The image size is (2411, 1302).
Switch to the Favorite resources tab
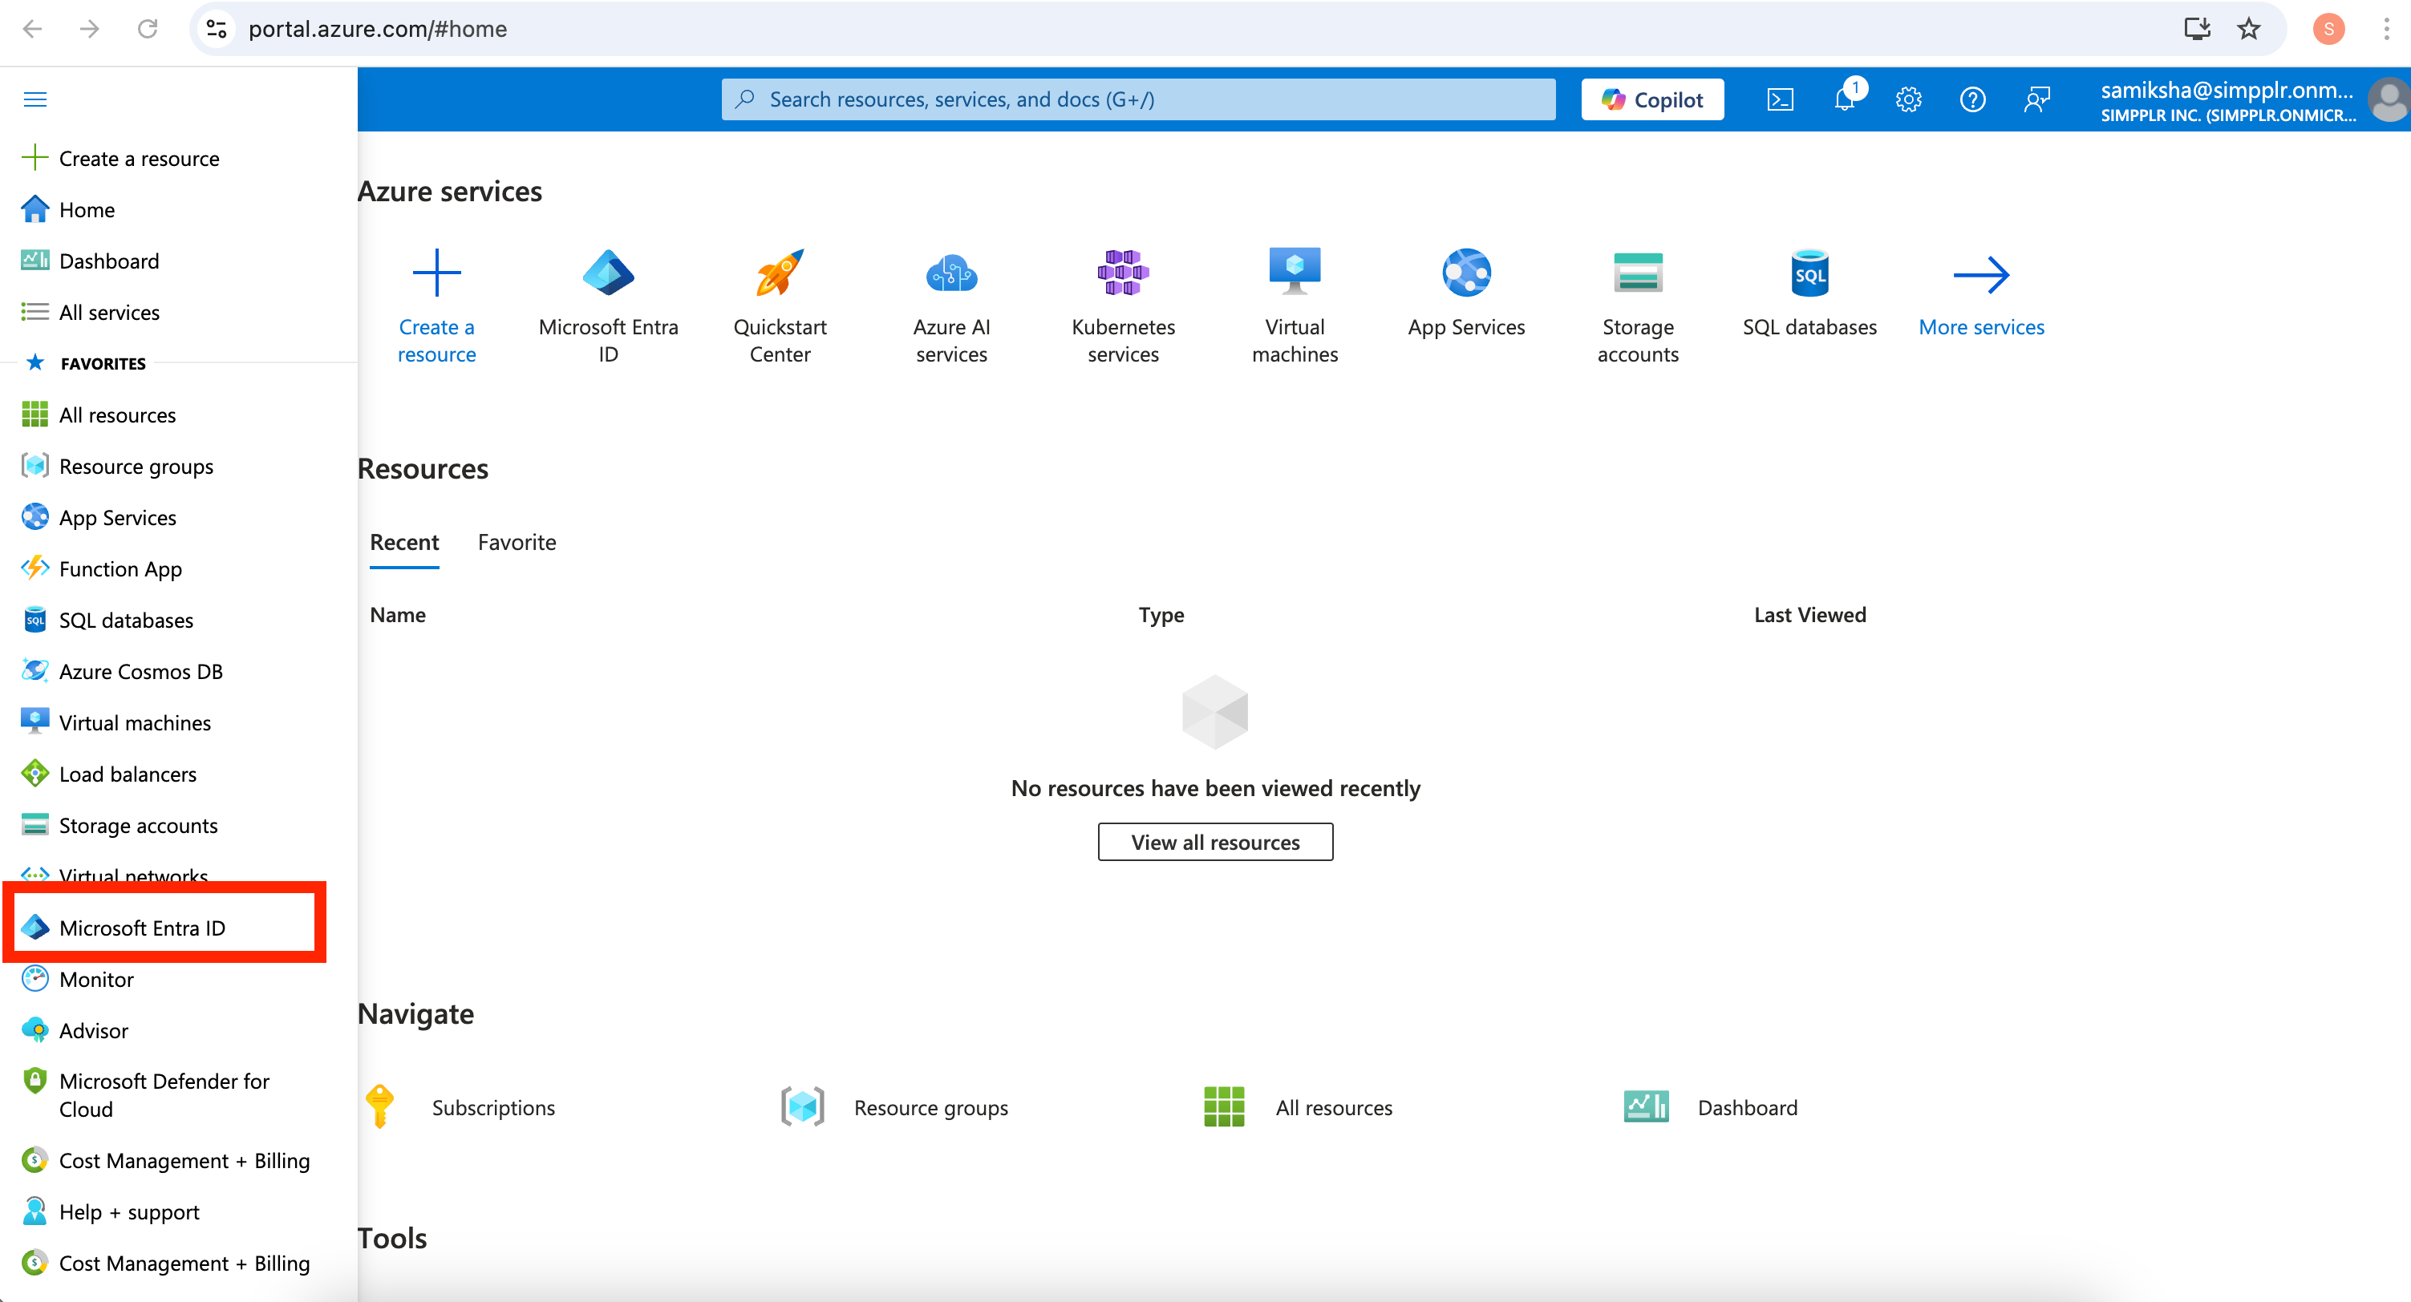click(x=517, y=543)
